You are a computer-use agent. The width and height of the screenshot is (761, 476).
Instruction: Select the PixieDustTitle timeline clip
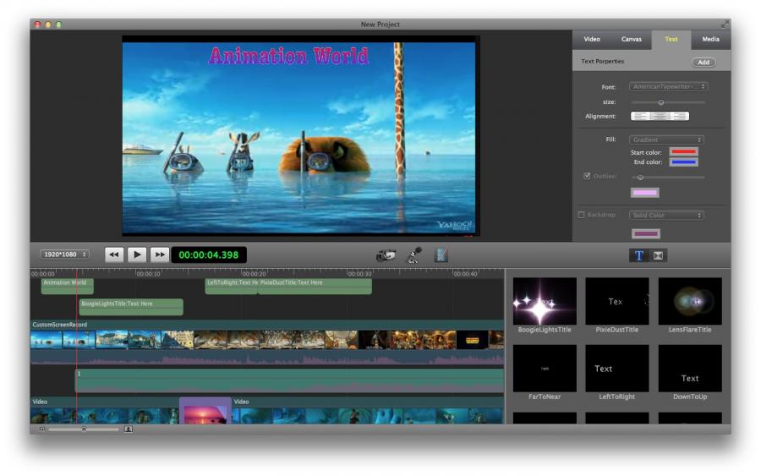315,287
